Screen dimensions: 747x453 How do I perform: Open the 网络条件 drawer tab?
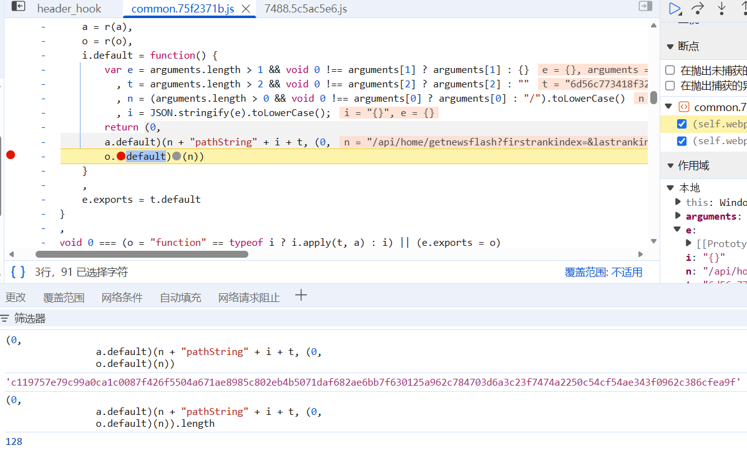[122, 298]
